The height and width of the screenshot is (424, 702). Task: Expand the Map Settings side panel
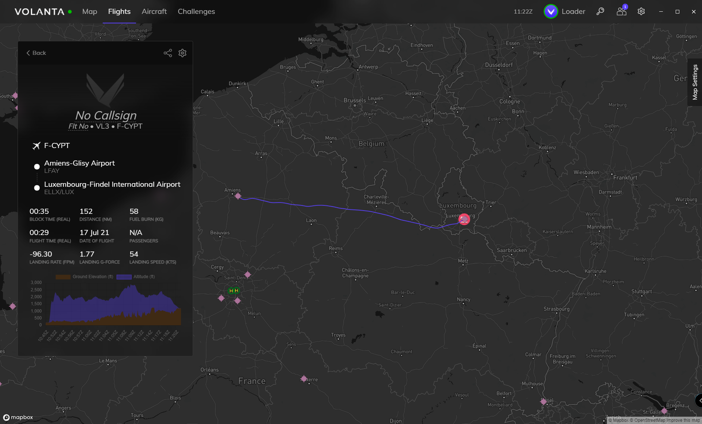(x=695, y=82)
